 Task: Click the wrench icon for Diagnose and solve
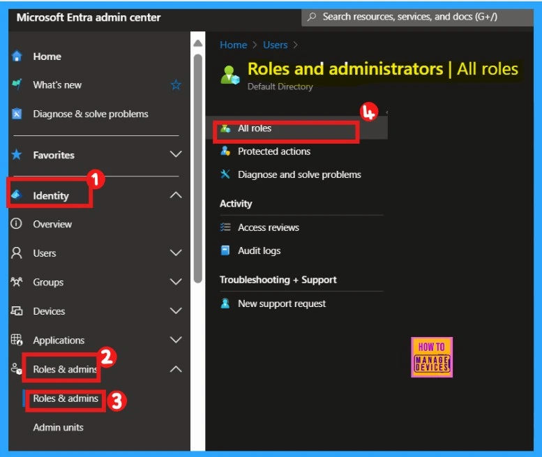click(225, 174)
